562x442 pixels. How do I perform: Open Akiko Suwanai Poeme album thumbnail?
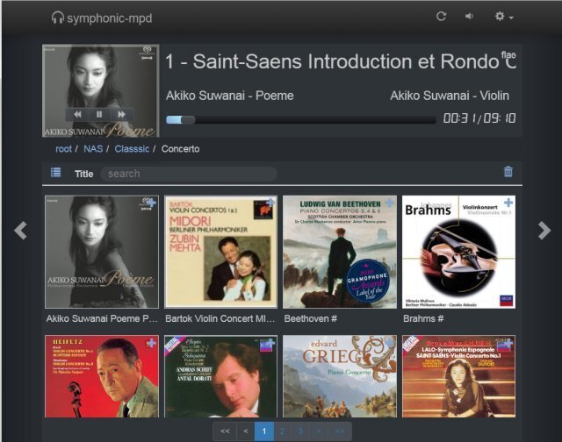(x=102, y=252)
